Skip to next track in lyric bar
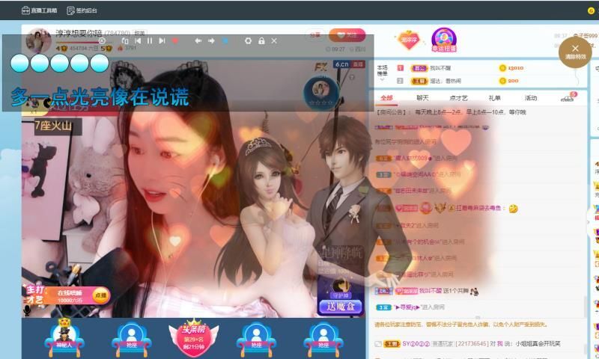The image size is (599, 359). point(162,41)
